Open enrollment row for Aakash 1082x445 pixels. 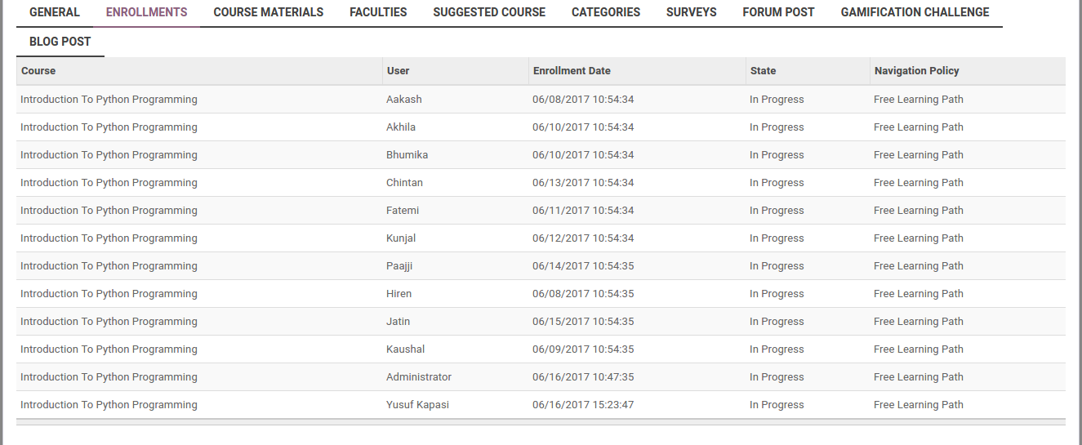click(x=404, y=100)
